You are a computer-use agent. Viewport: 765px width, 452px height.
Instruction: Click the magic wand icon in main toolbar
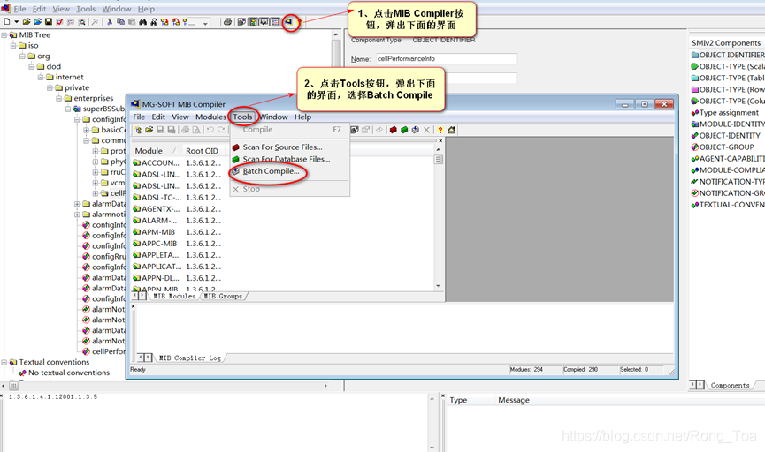95,22
